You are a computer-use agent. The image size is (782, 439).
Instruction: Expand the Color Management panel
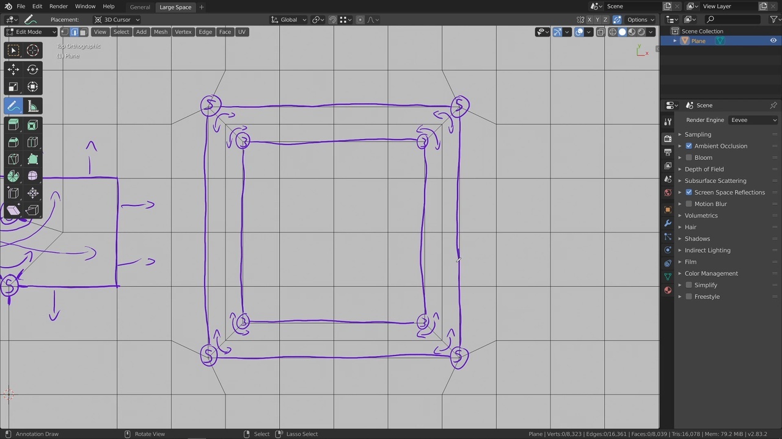pyautogui.click(x=711, y=273)
